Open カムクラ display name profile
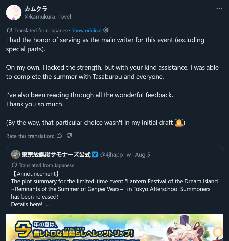Viewport: 229px width, 241px height. click(36, 9)
